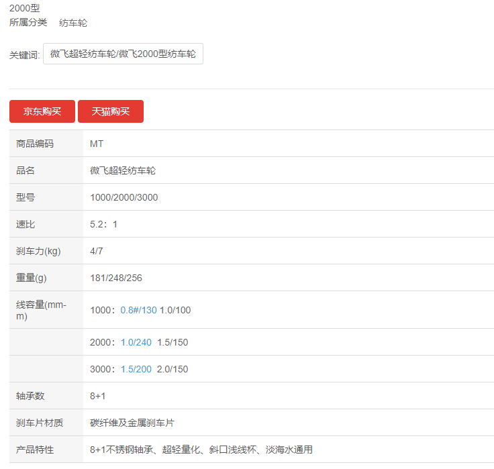Select the 8+1 bearing count value
This screenshot has width=494, height=469.
[x=98, y=396]
